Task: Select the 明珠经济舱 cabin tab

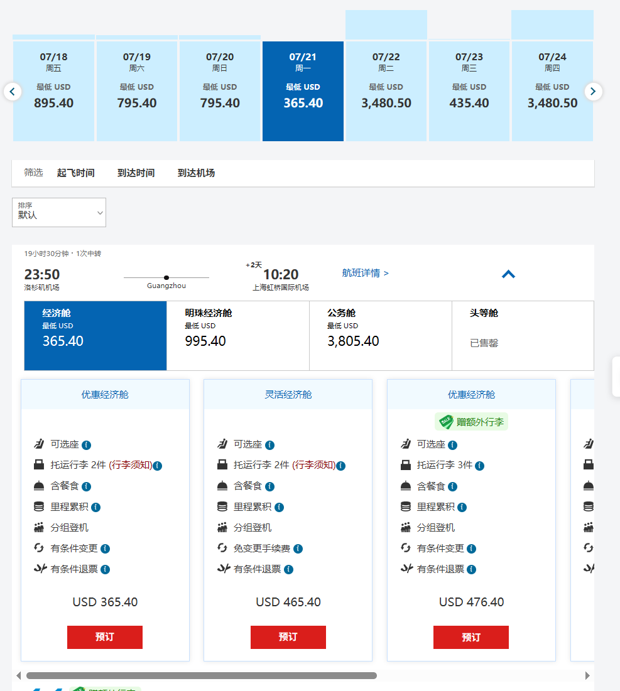Action: (237, 336)
